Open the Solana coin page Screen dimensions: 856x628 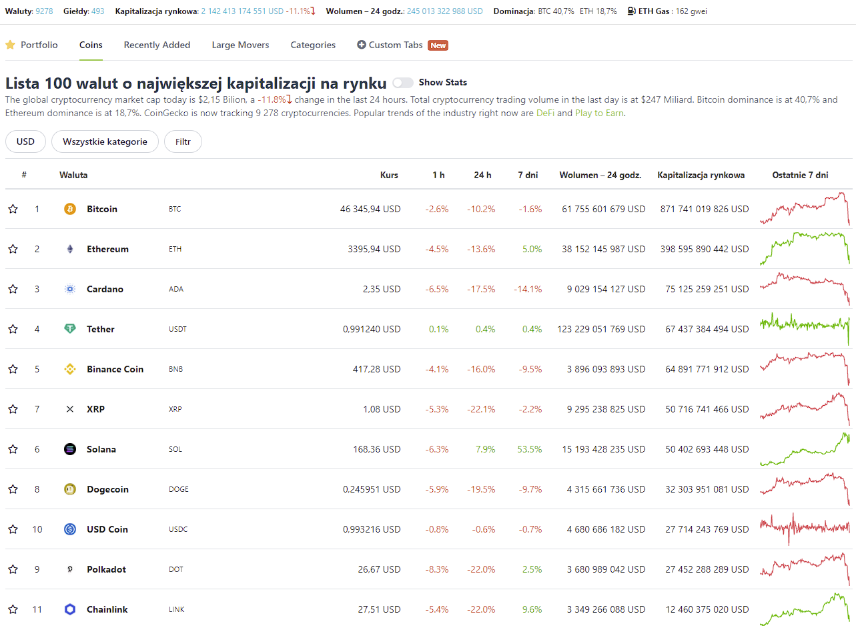point(101,449)
